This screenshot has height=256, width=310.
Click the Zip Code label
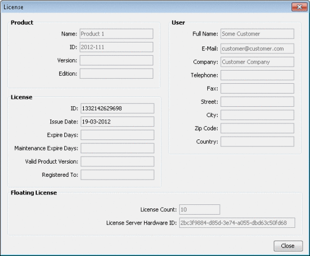click(x=206, y=129)
